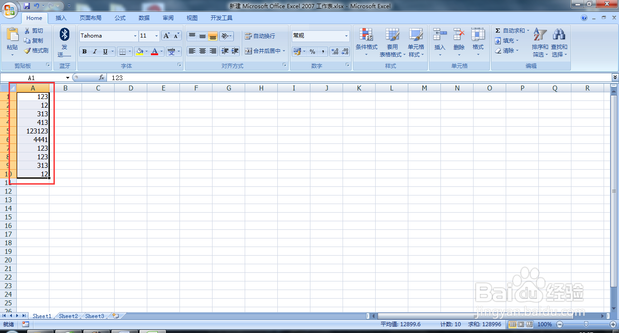Open Conditional Formatting (条件格式)
Viewport: 619px width, 333px height.
pyautogui.click(x=366, y=43)
